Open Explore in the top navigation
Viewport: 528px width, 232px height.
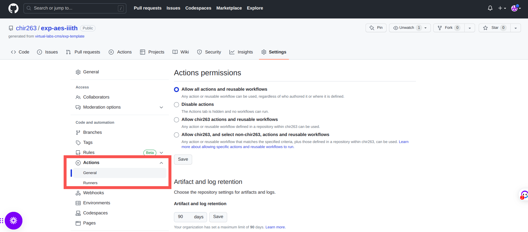[x=255, y=8]
